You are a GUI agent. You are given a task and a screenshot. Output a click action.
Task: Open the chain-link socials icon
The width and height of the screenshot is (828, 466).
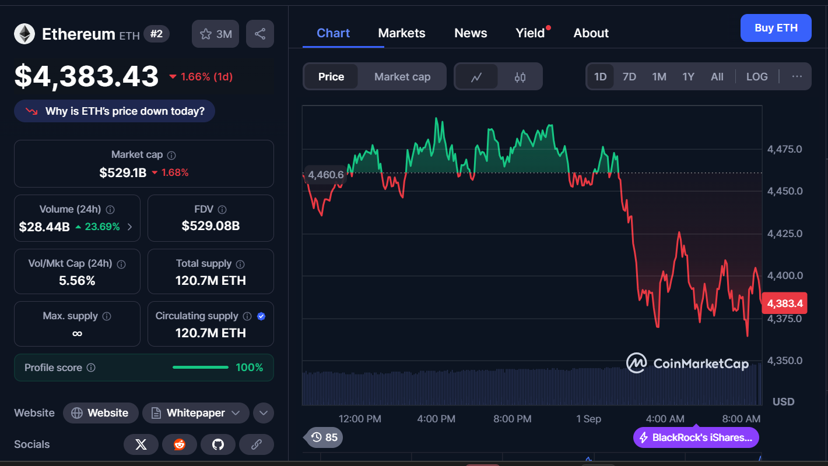pos(256,444)
